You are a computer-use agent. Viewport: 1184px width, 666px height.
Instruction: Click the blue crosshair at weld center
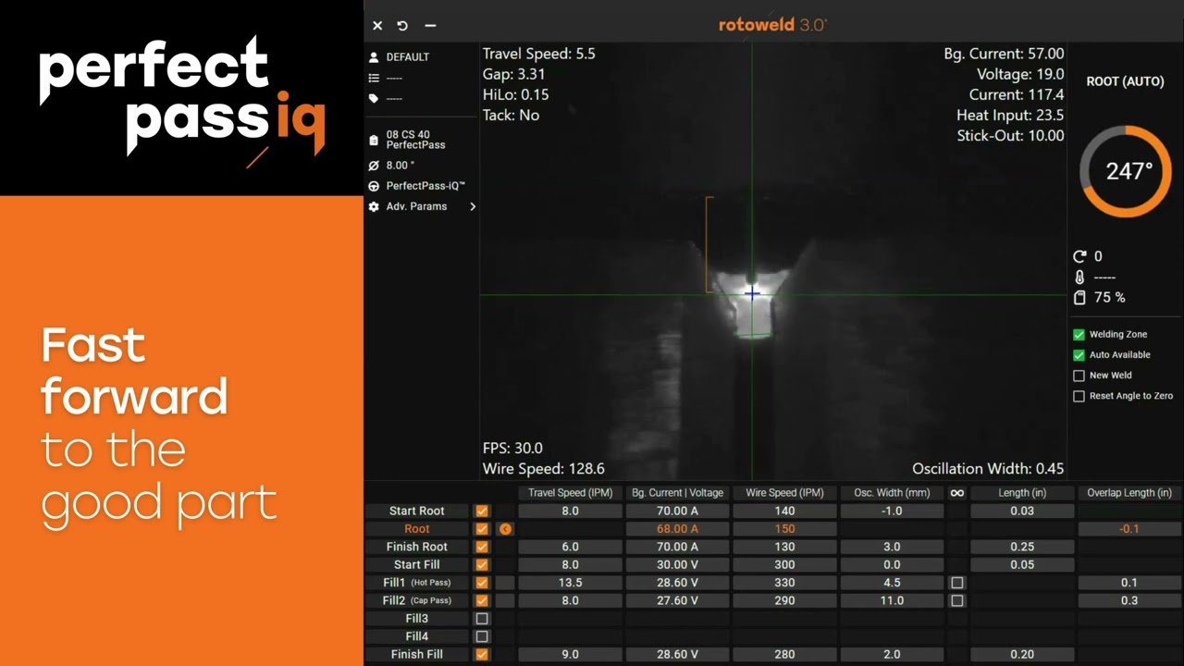[752, 294]
